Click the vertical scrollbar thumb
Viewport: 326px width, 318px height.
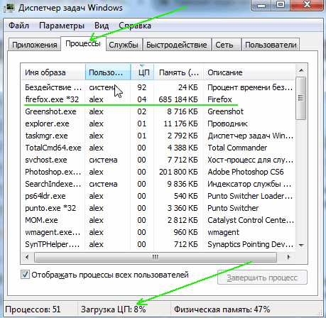click(x=301, y=98)
